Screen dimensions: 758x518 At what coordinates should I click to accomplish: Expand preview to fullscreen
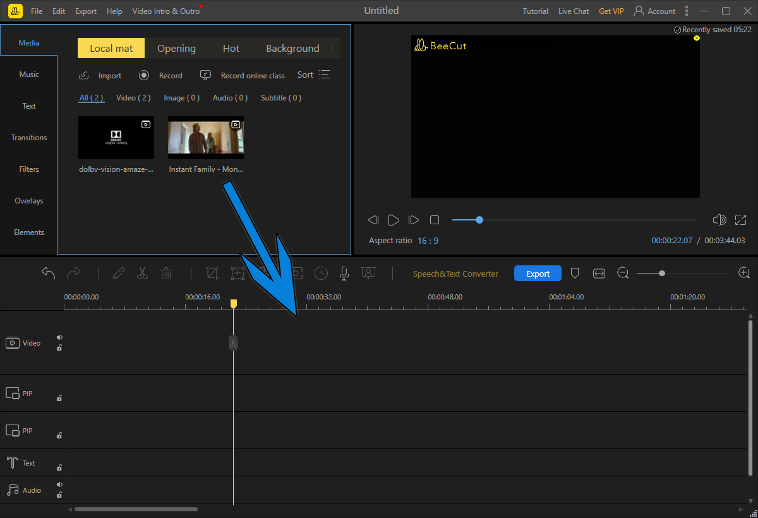741,220
